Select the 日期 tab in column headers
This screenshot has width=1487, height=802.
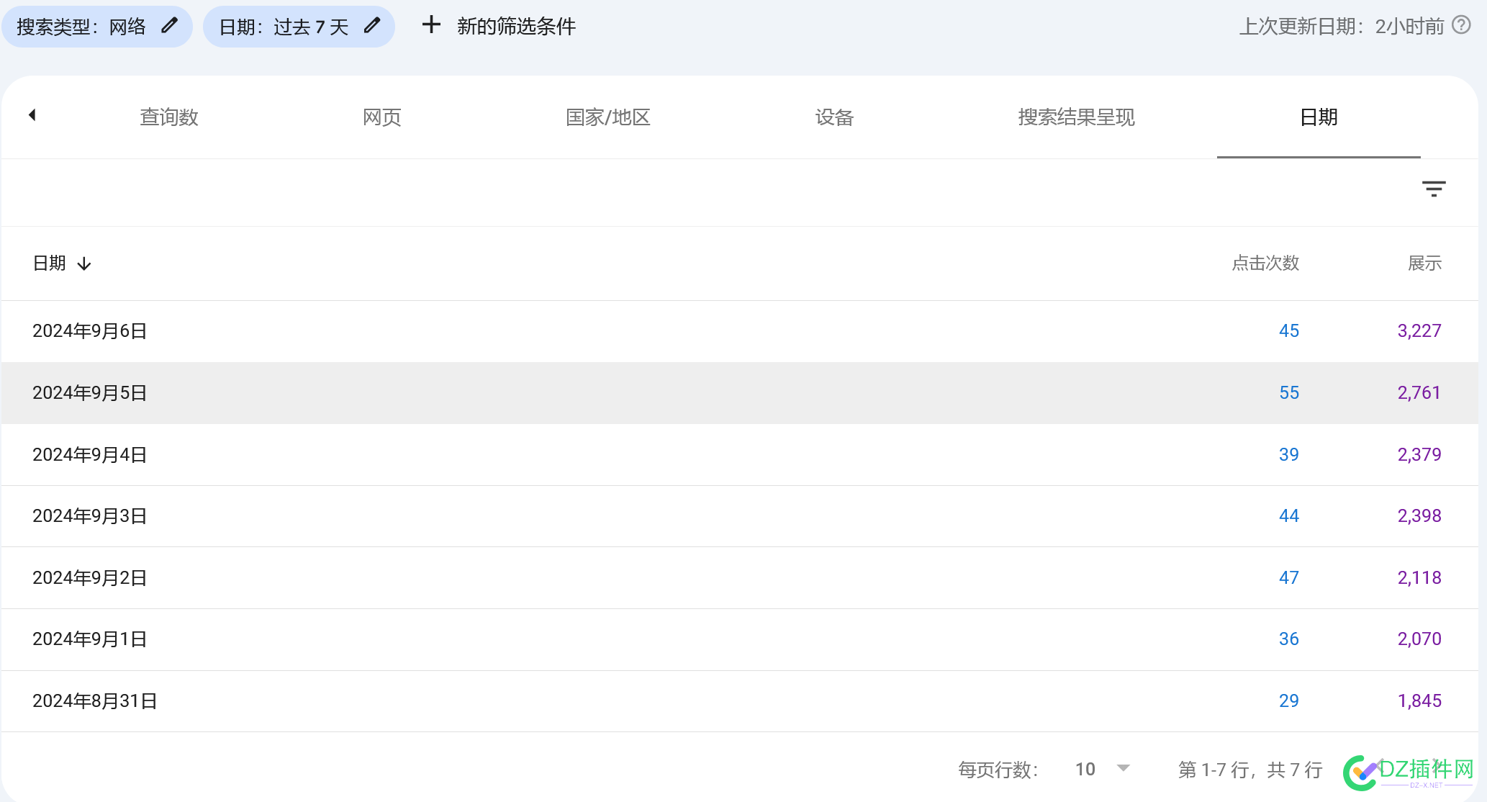coord(1318,117)
